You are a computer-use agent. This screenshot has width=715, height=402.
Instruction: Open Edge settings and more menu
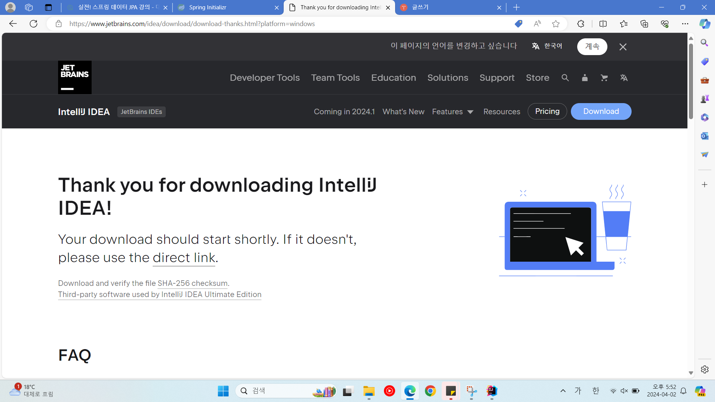(x=685, y=24)
